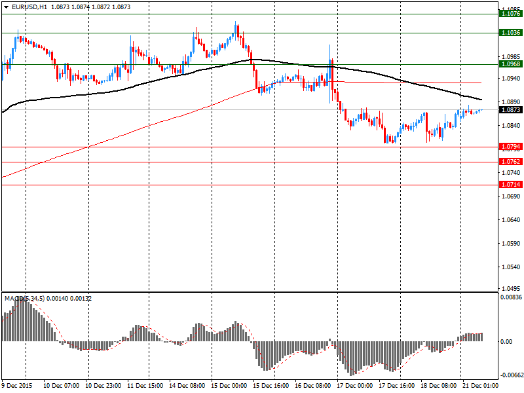Click the 1.0740 price scale value
524x393 pixels.
(x=512, y=172)
